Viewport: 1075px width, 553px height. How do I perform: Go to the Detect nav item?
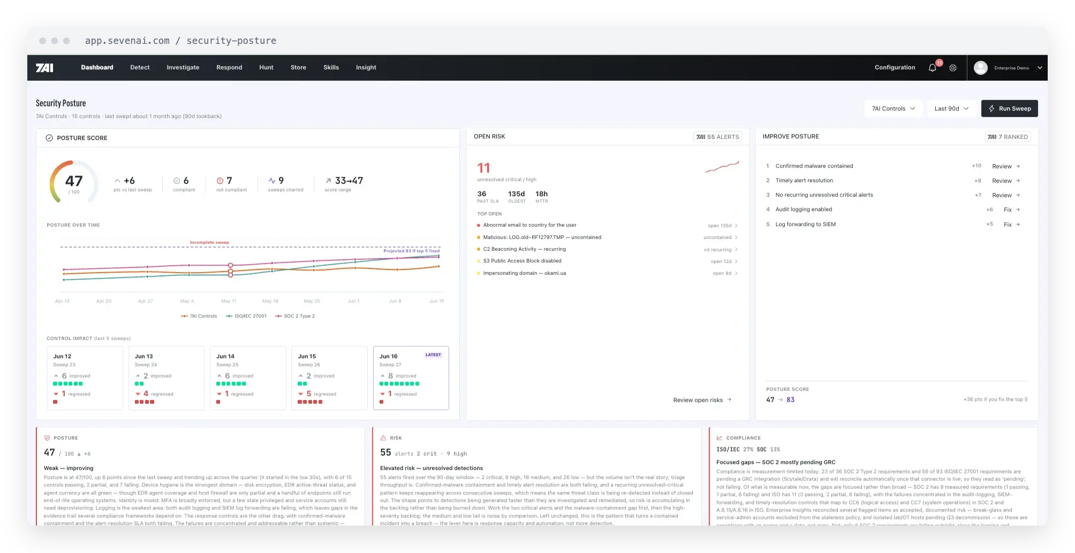tap(140, 67)
